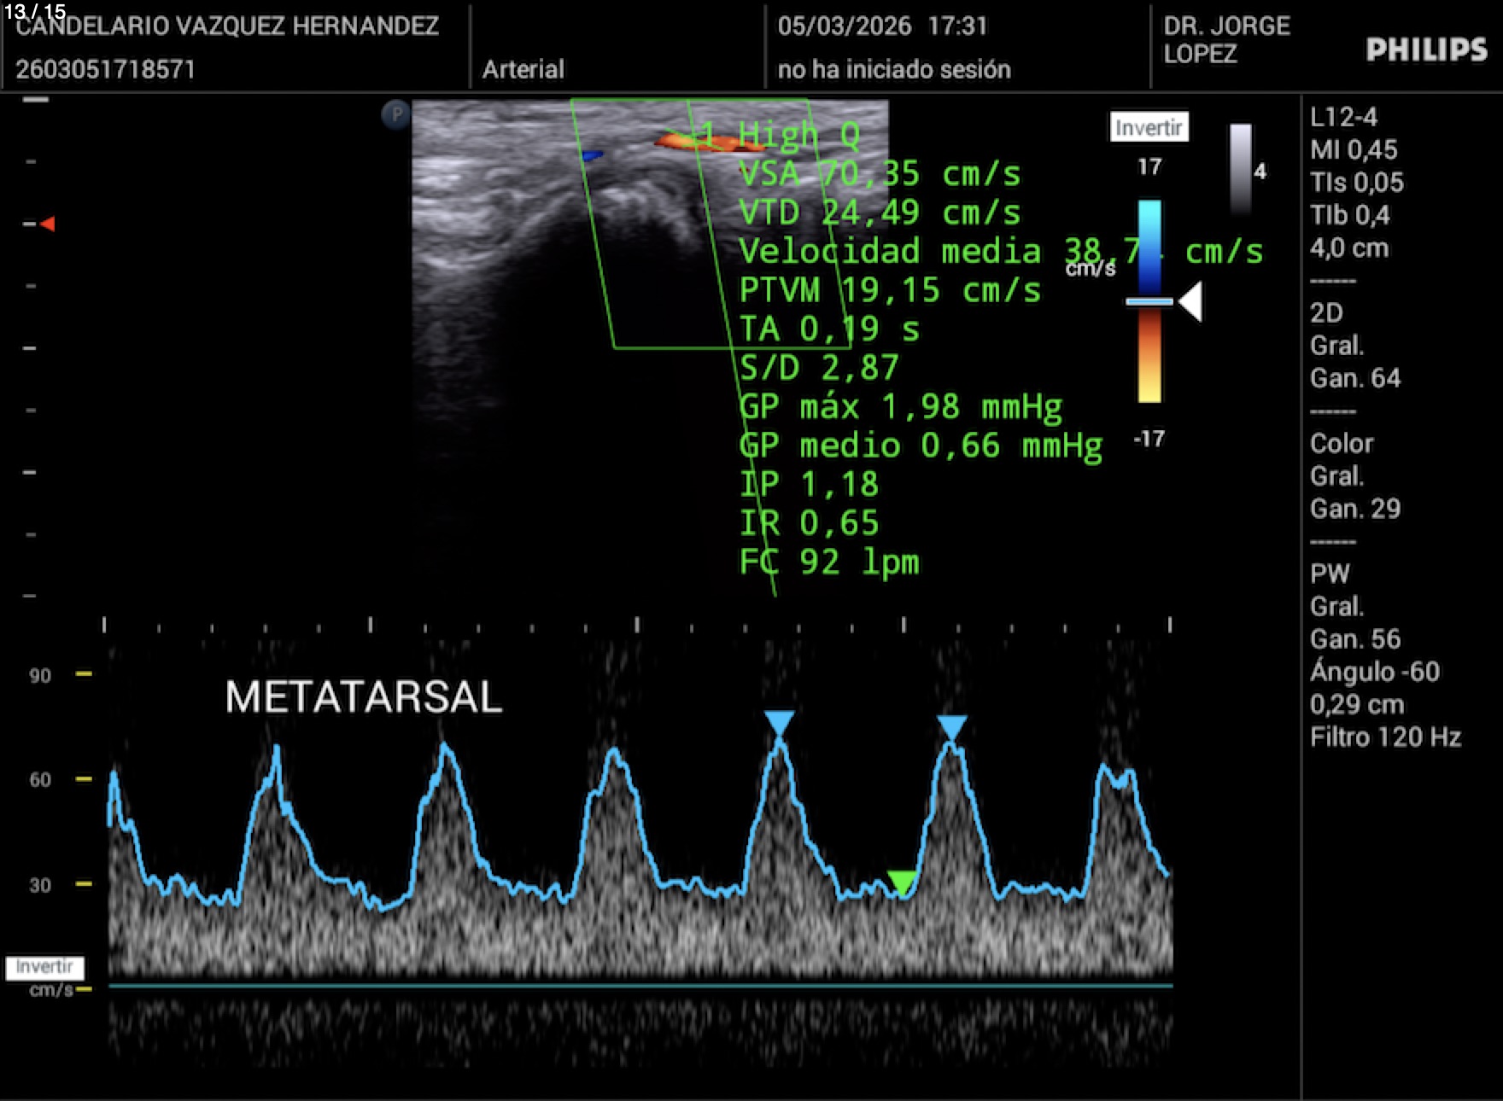This screenshot has height=1101, width=1503.
Task: Open the L12-4 transducer selection
Action: (1343, 117)
